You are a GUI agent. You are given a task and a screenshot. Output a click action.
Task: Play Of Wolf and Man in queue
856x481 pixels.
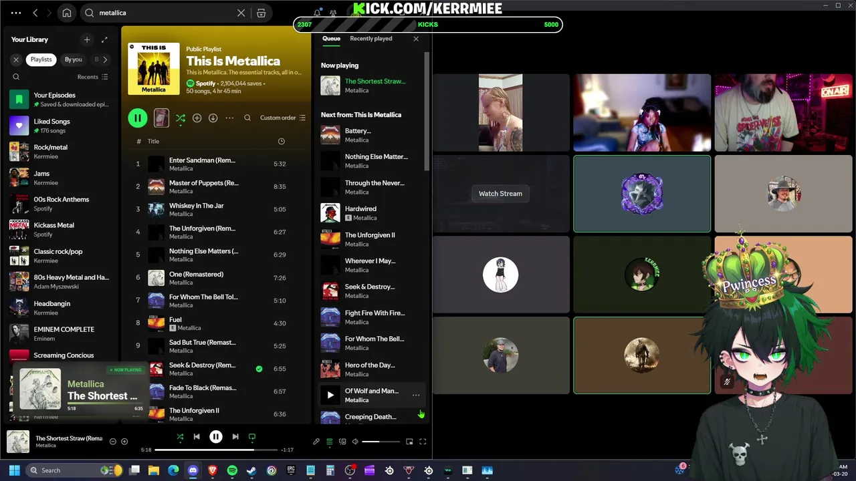(330, 395)
